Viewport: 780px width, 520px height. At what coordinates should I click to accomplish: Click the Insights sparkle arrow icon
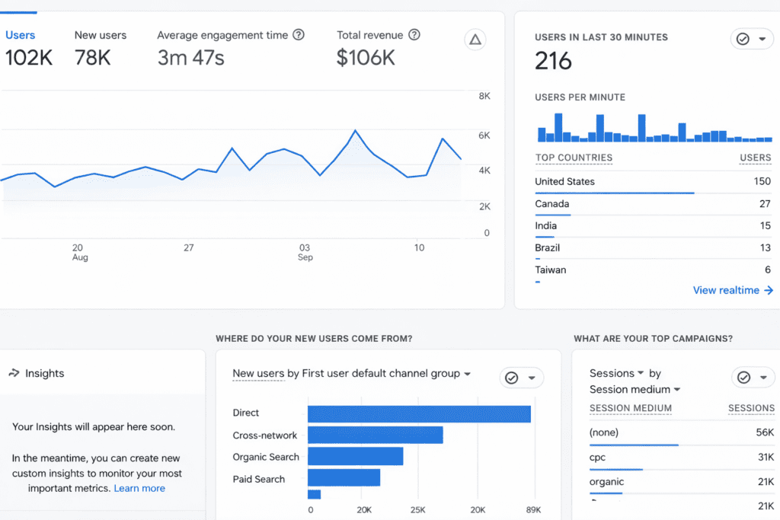(x=14, y=373)
